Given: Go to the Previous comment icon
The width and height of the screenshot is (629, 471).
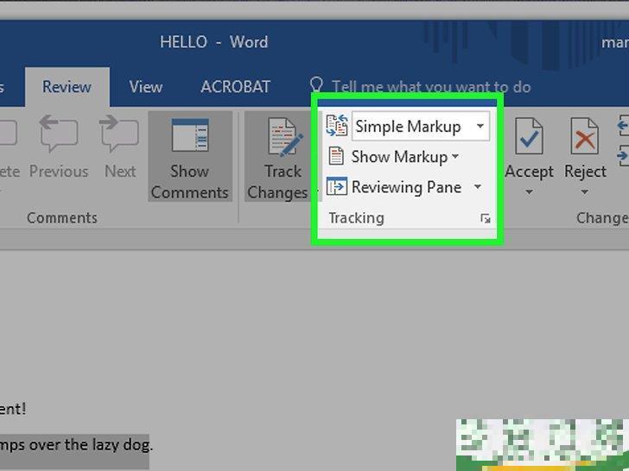Looking at the screenshot, I should [x=59, y=137].
